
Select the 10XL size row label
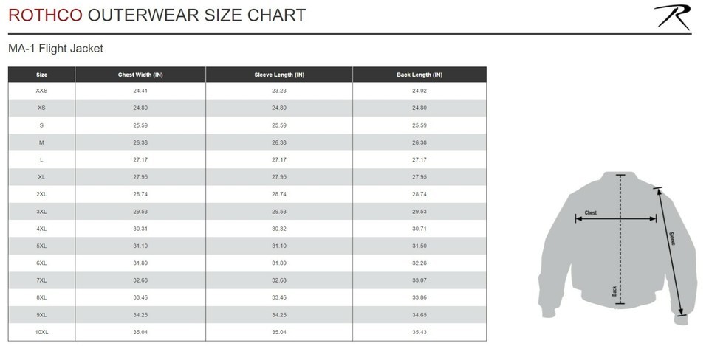tap(41, 333)
